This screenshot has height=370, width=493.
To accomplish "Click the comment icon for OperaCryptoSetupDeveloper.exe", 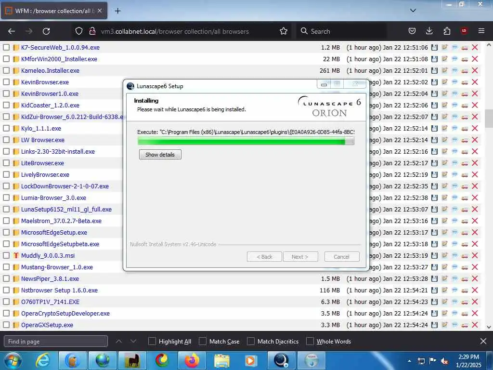I will pyautogui.click(x=454, y=313).
